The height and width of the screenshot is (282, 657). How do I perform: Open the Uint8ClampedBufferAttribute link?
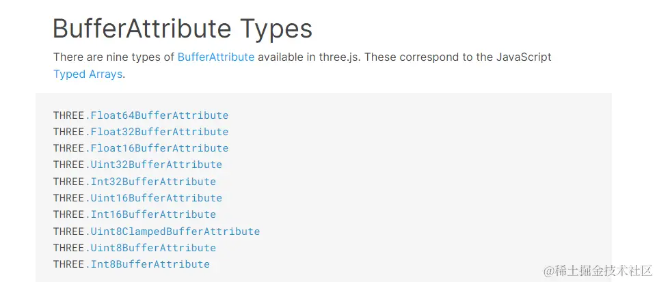coord(175,231)
